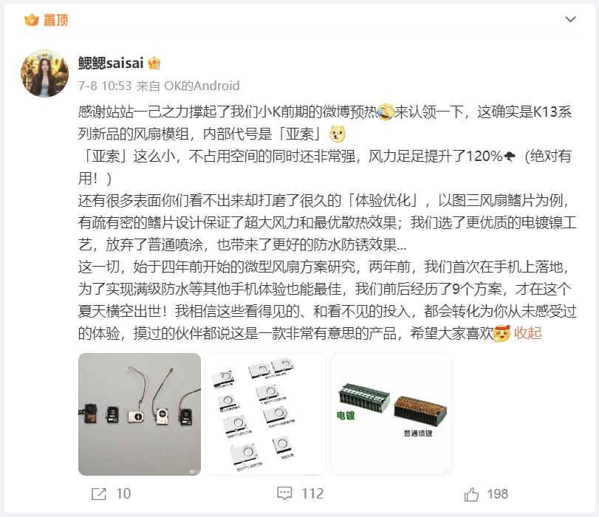Click the pinned crown icon
599x517 pixels.
click(31, 19)
